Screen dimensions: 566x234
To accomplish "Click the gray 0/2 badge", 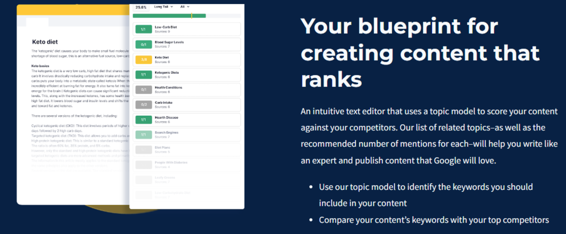I will [143, 105].
